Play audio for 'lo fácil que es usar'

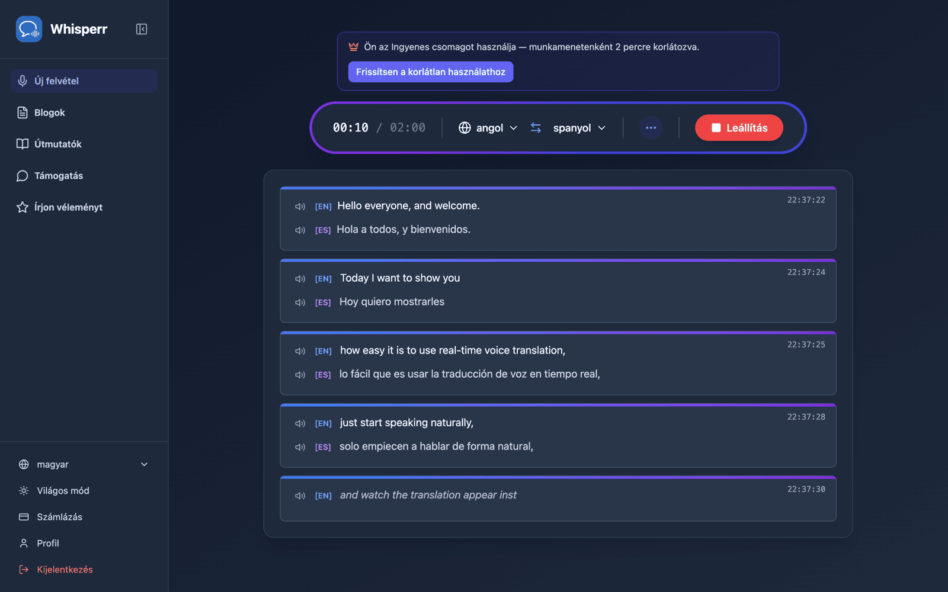pos(300,375)
